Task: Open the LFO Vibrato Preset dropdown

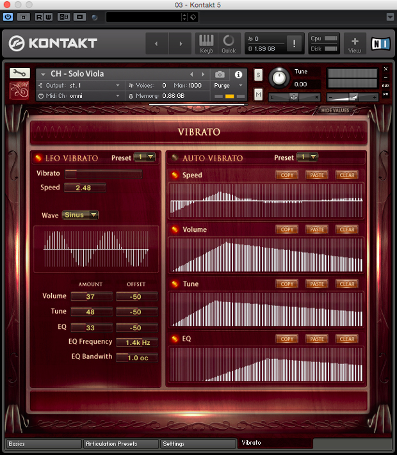Action: tap(144, 157)
